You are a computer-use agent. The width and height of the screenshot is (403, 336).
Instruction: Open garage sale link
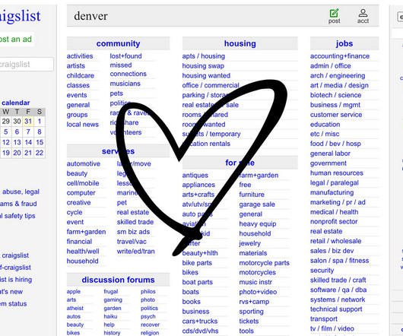(x=257, y=204)
